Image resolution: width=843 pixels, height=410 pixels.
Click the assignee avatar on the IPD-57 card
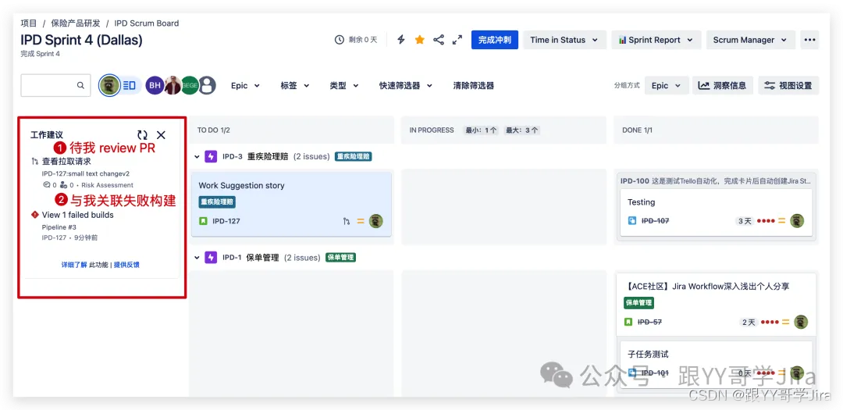(801, 322)
